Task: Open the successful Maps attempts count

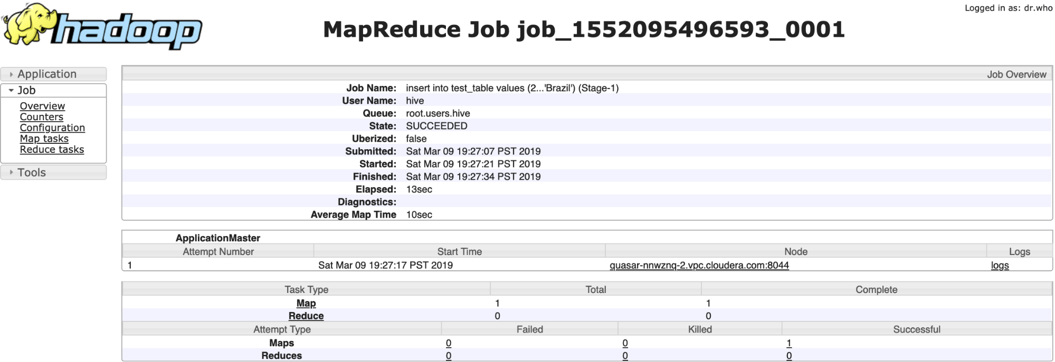Action: coord(789,343)
